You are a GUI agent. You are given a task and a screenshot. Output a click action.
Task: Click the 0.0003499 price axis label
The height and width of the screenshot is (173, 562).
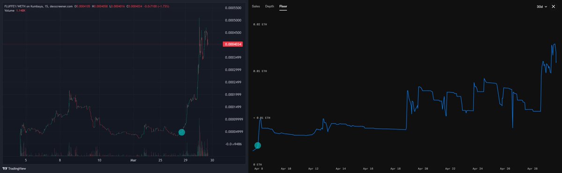[x=233, y=57]
